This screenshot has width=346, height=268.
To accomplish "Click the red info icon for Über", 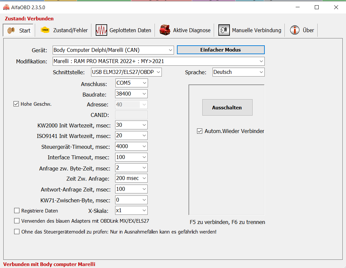I will click(295, 30).
